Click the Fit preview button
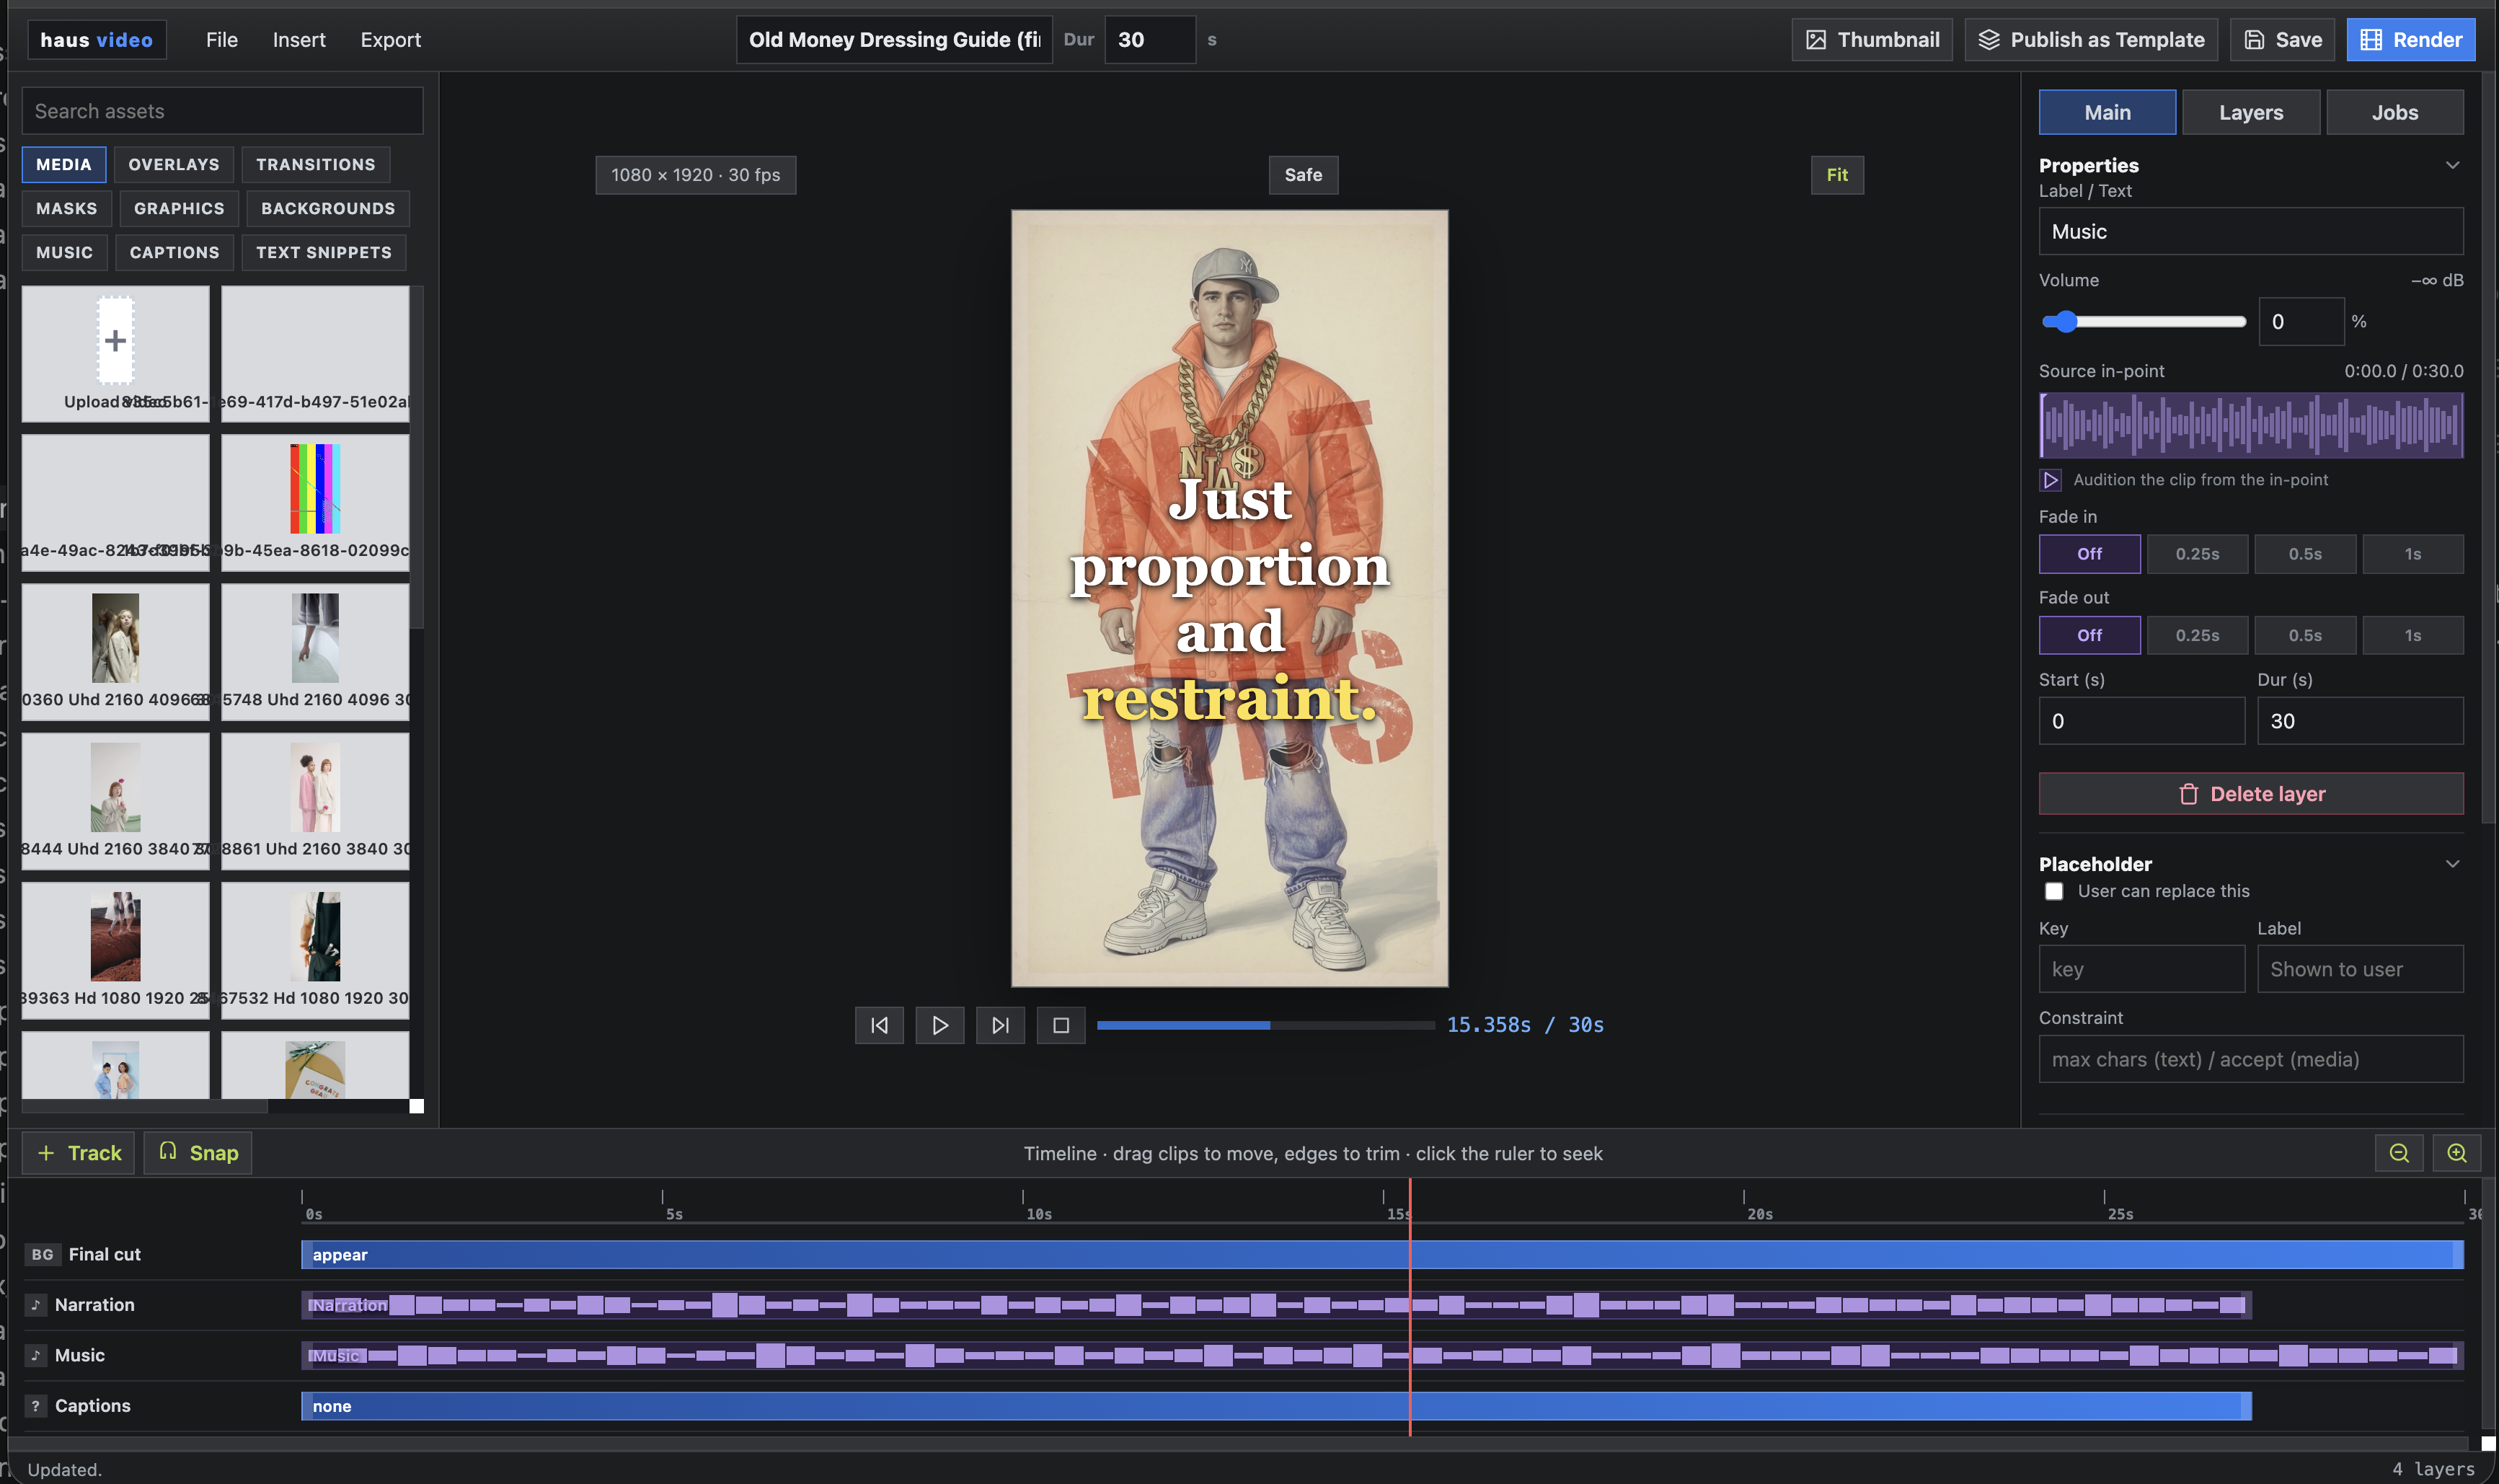The image size is (2499, 1484). tap(1837, 175)
